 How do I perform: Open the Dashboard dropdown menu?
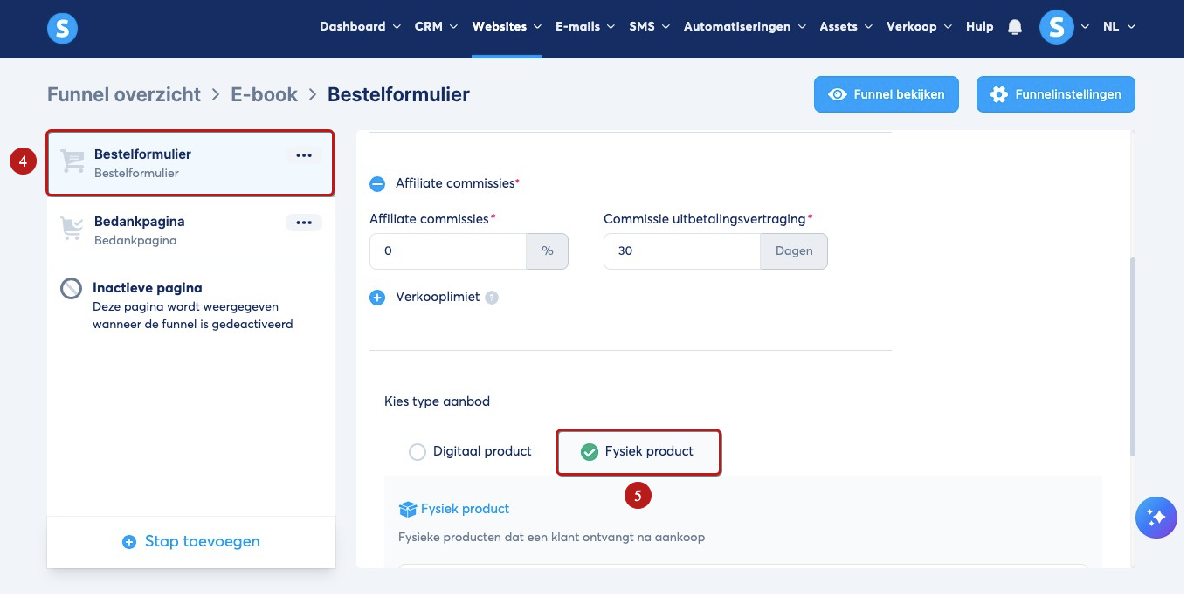[x=360, y=27]
